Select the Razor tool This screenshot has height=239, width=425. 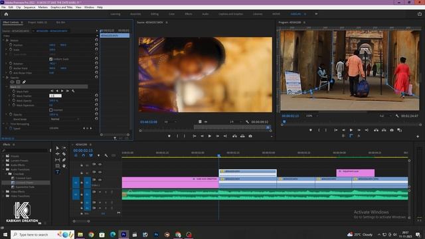pyautogui.click(x=64, y=154)
